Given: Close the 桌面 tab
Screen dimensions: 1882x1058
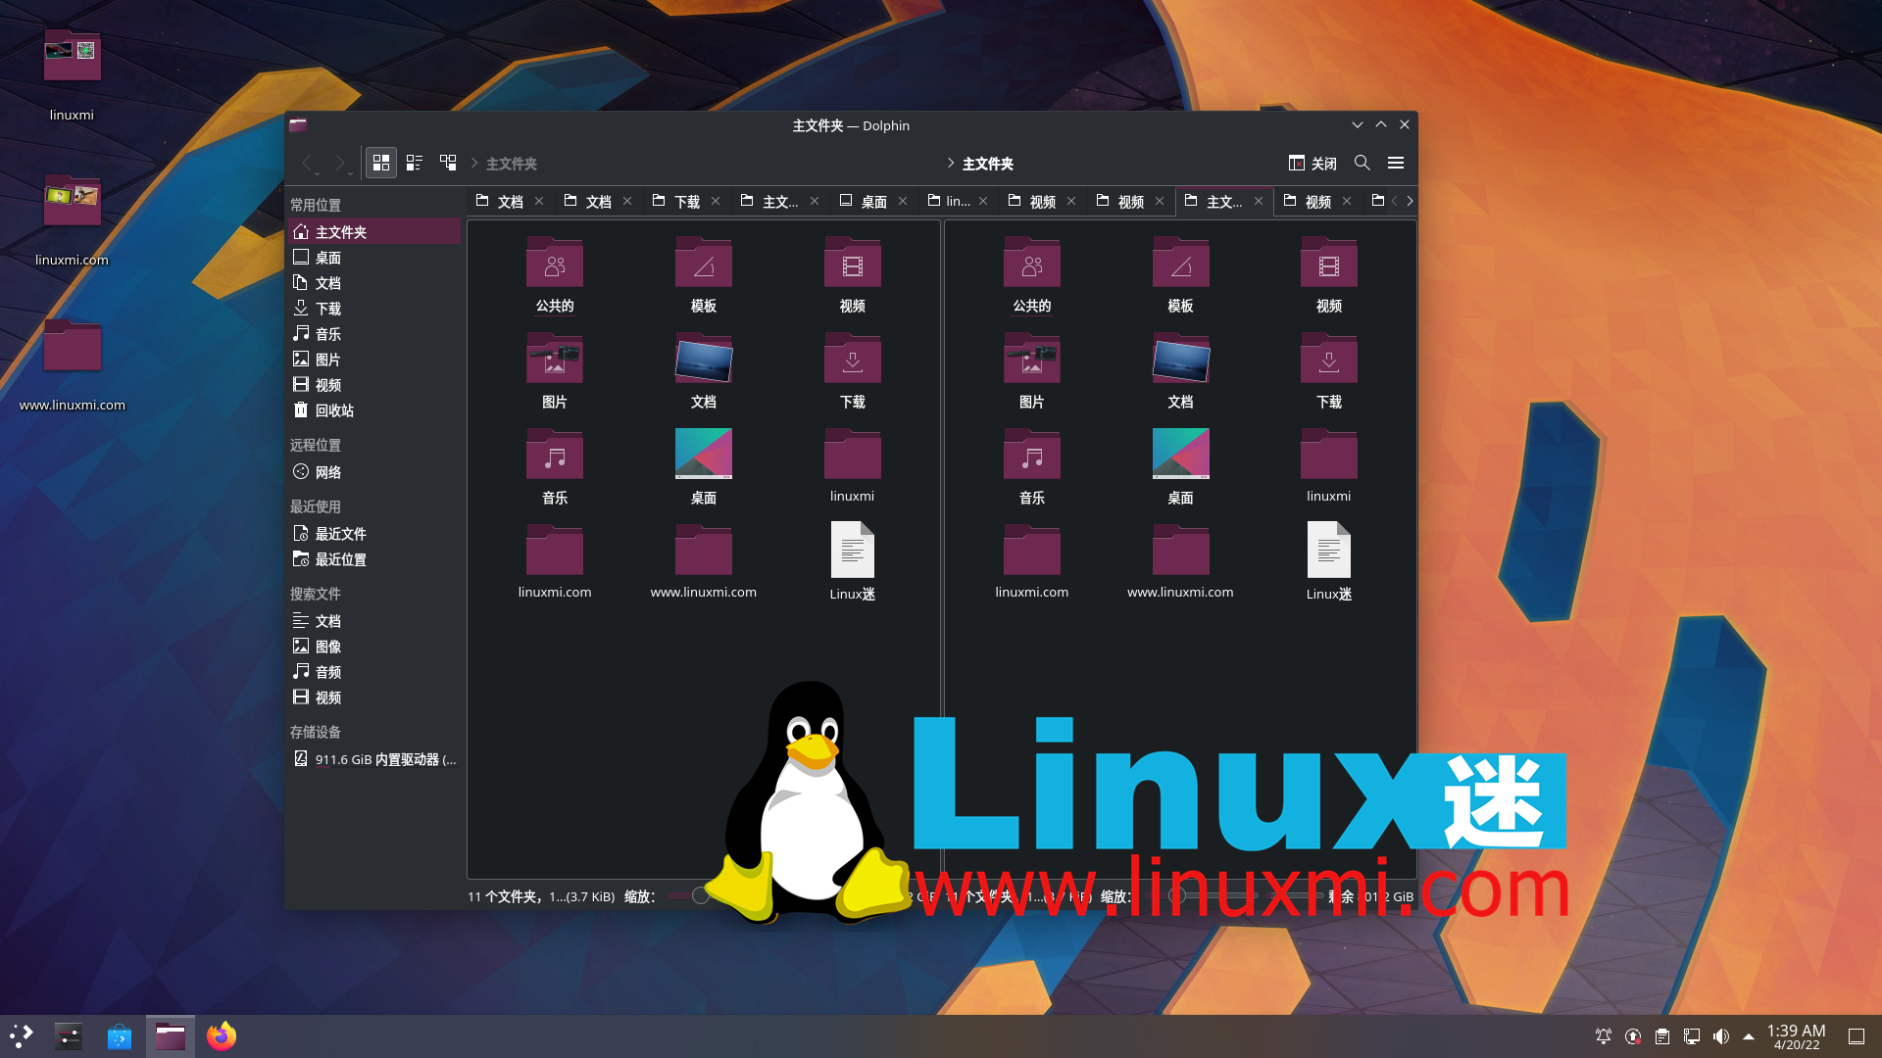Looking at the screenshot, I should coord(903,201).
